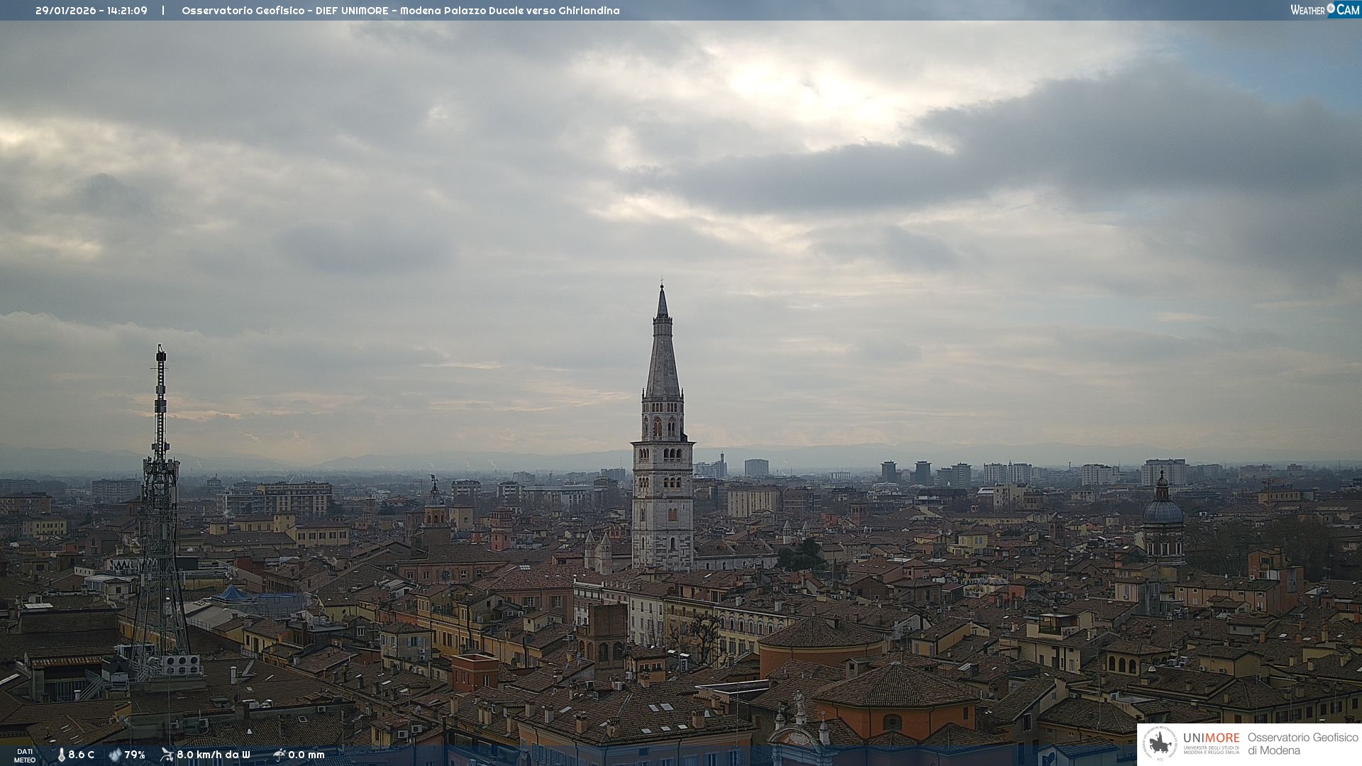Click Osservatorio Geofisico di Modena footer text
This screenshot has height=766, width=1362.
point(1302,744)
